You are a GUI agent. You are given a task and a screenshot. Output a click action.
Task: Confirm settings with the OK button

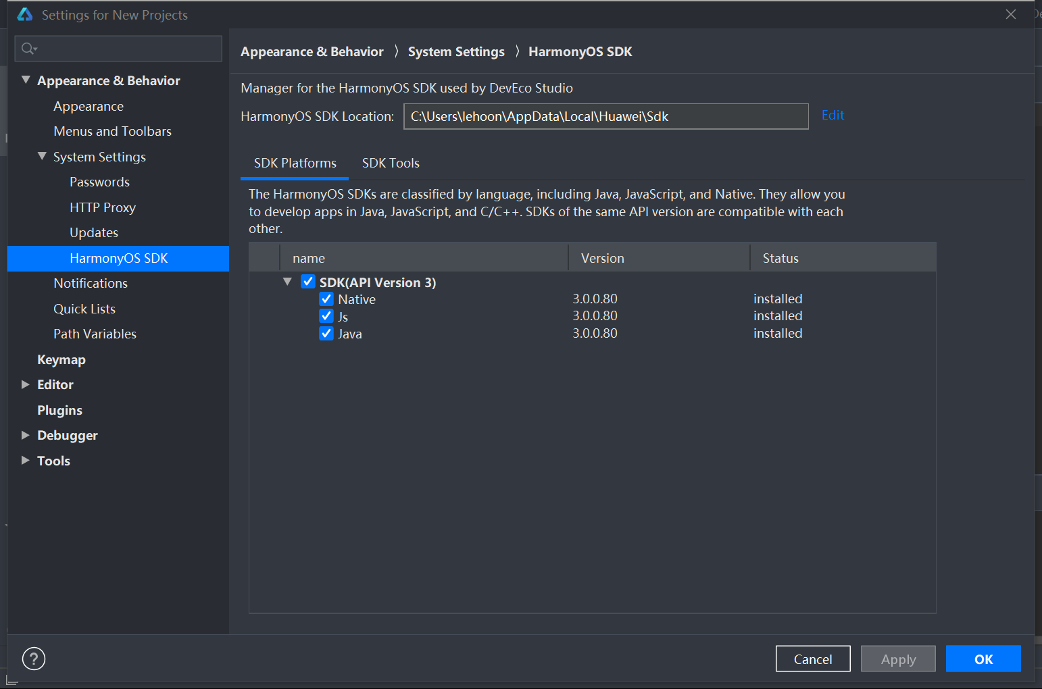[x=983, y=659]
